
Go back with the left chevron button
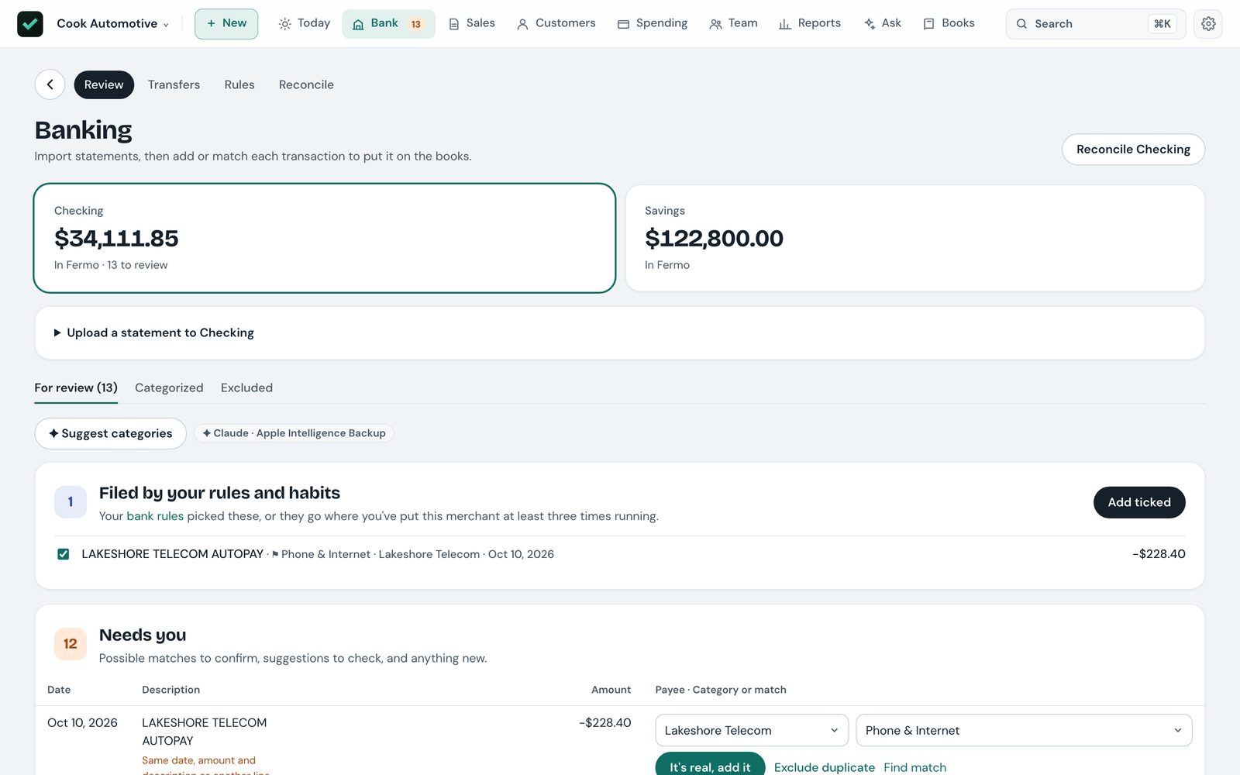point(50,84)
